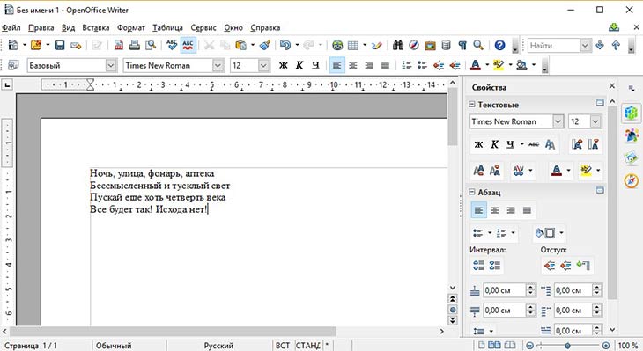Toggle Underline (Ч) in formatting toolbar
This screenshot has width=643, height=351.
click(315, 65)
